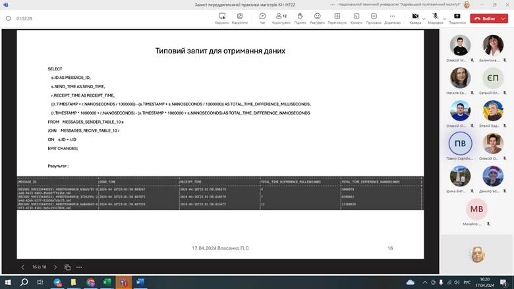Click the shield privacy icon by the timer
This screenshot has height=289, width=514.
click(x=8, y=18)
